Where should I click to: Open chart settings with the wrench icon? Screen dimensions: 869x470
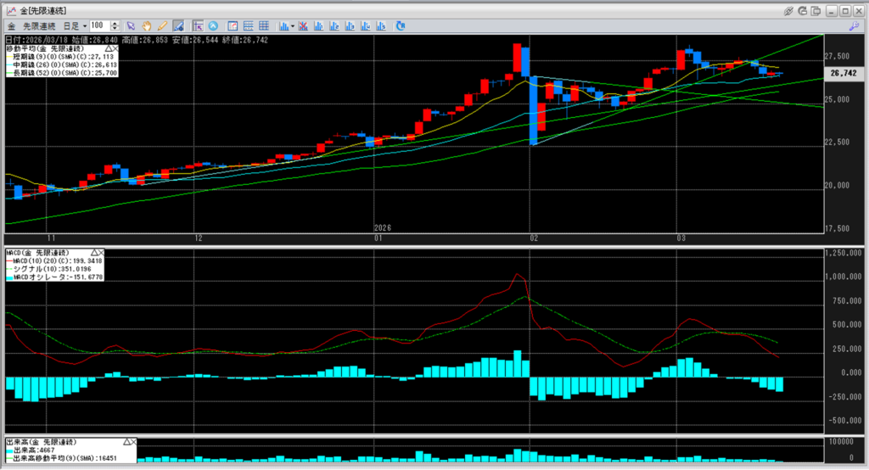[852, 26]
